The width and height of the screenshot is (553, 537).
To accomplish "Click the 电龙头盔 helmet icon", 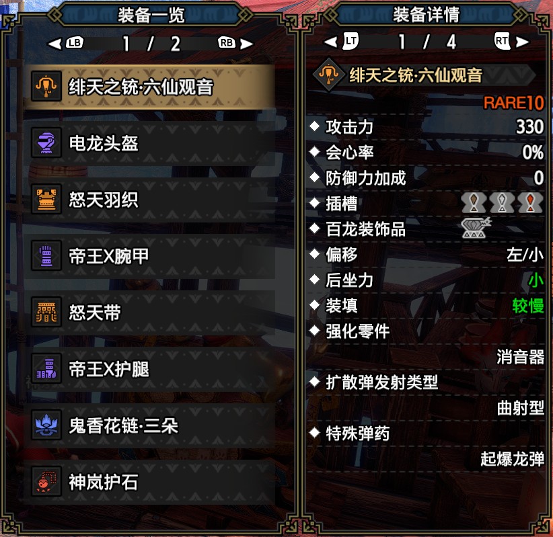I will point(46,142).
